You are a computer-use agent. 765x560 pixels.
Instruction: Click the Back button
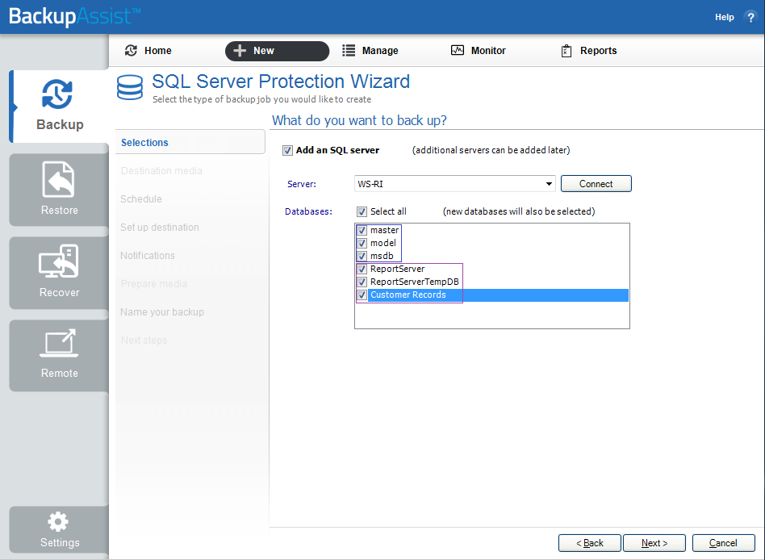coord(590,543)
